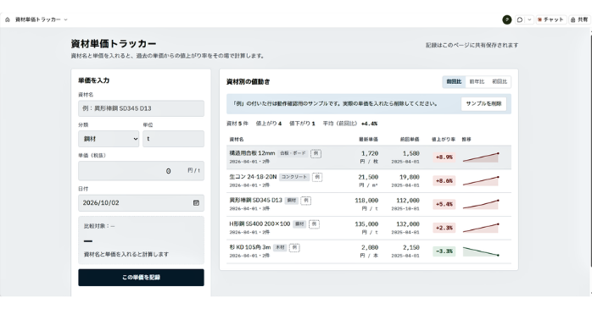Click the +8.6% increase badge
Screen dimensions: 592x309
(444, 181)
